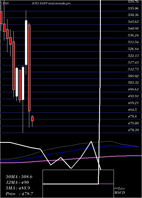Click the 503.32 price axis label
Viewport: 142px width, 198px height.
coord(133,83)
